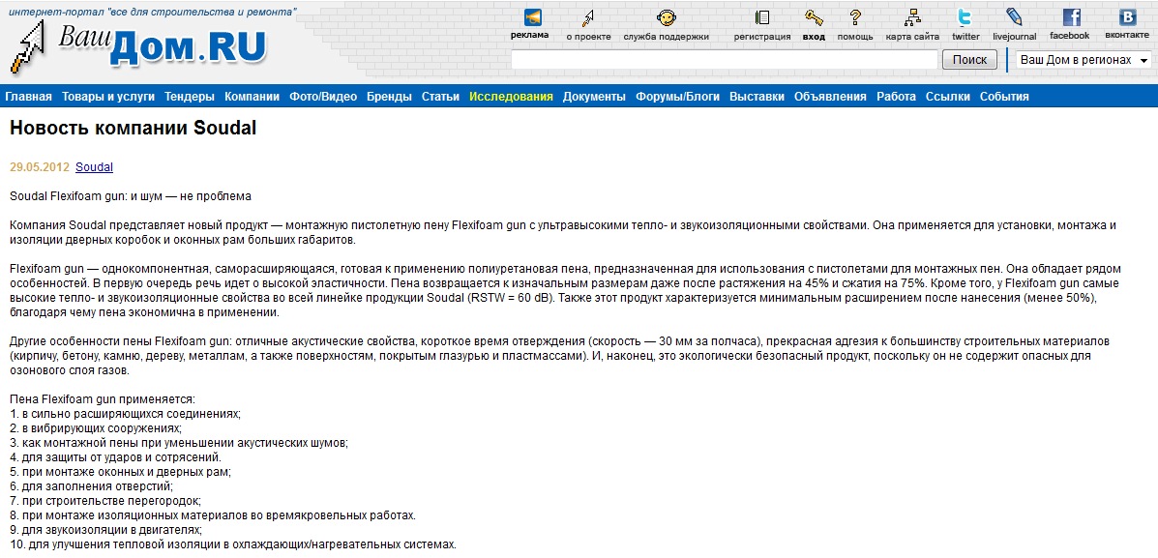Select Документы in the navigation bar
1158x558 pixels.
point(595,97)
